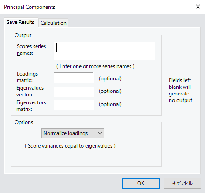The width and height of the screenshot is (205, 193).
Task: Click inside the Scores series names box
Action: click(104, 51)
